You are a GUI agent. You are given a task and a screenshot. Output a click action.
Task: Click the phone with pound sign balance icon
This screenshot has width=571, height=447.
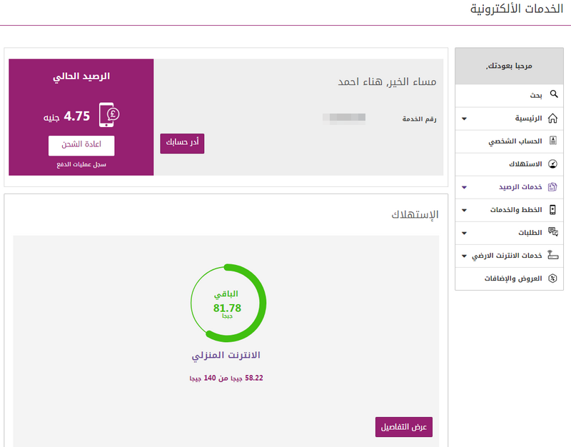[x=107, y=113]
